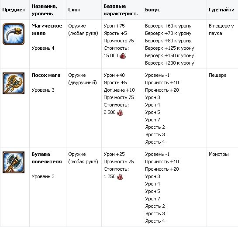Click the Монстры location text
The image size is (238, 227).
pyautogui.click(x=219, y=155)
